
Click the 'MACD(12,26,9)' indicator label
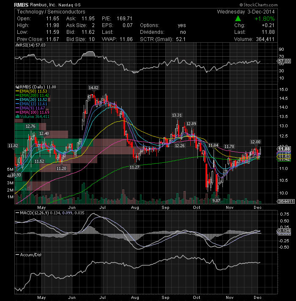[x=34, y=213]
